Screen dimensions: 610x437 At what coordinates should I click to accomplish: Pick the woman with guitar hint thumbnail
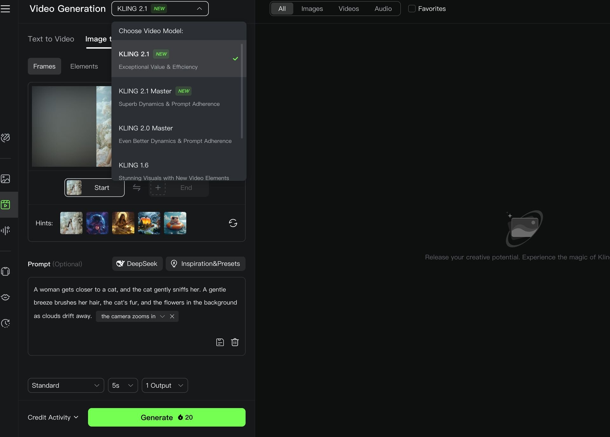[123, 223]
